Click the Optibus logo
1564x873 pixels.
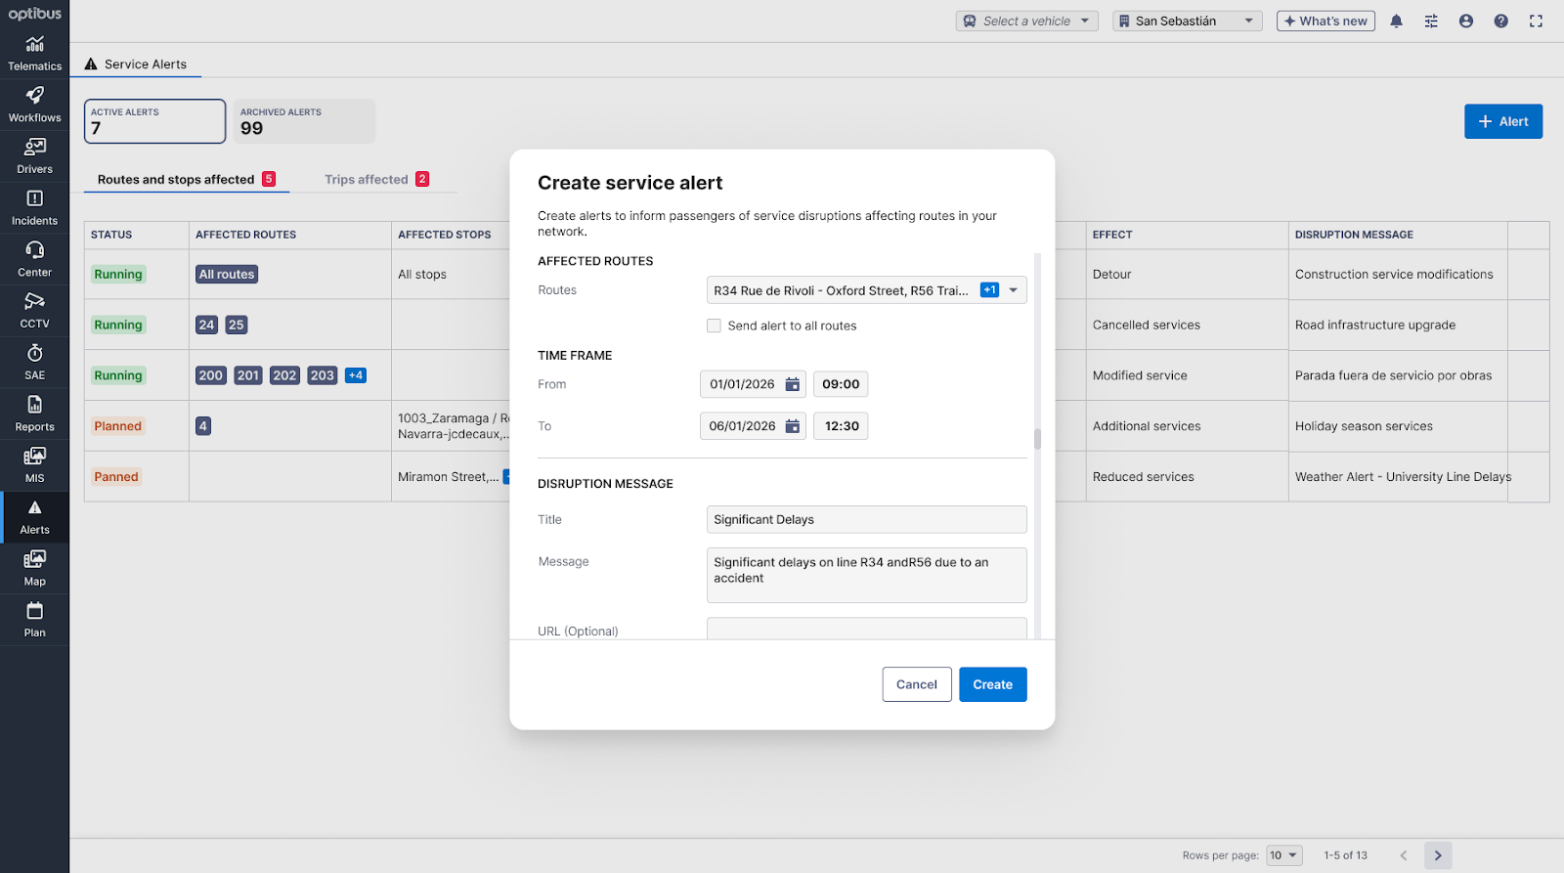pyautogui.click(x=34, y=14)
